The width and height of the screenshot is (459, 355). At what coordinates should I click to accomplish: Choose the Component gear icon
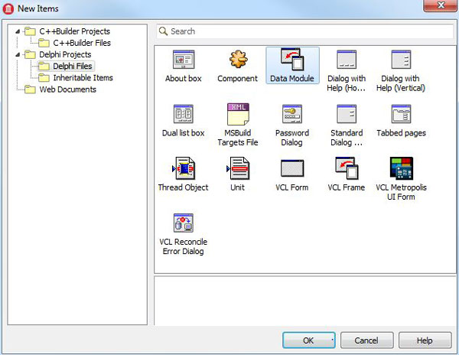coord(237,60)
